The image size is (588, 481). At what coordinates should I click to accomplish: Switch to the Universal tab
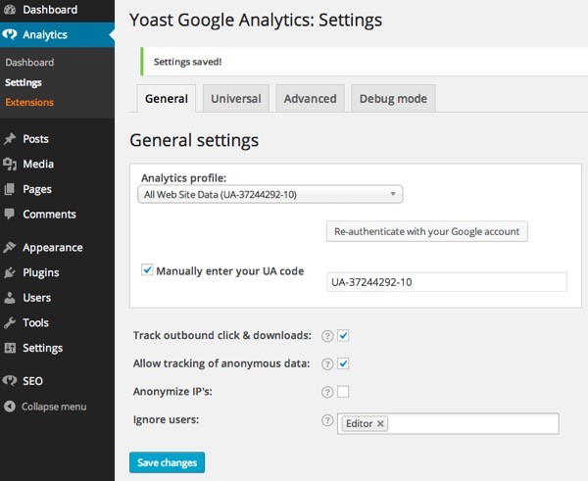[236, 99]
